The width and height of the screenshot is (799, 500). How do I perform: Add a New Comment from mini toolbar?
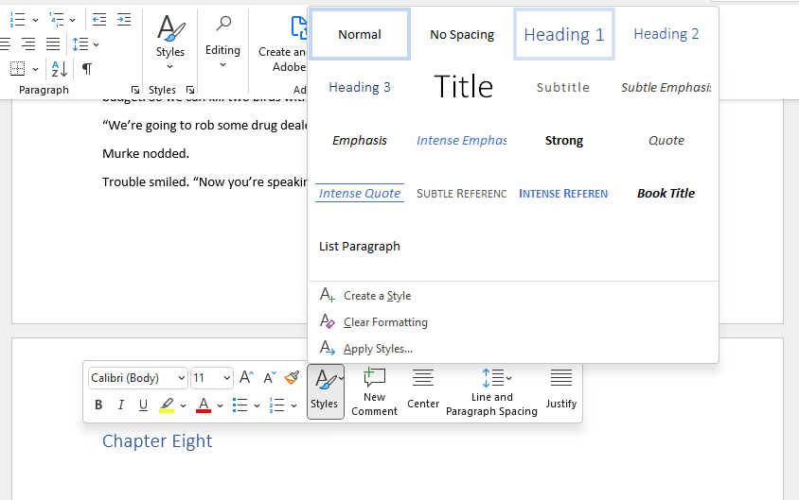pyautogui.click(x=374, y=391)
